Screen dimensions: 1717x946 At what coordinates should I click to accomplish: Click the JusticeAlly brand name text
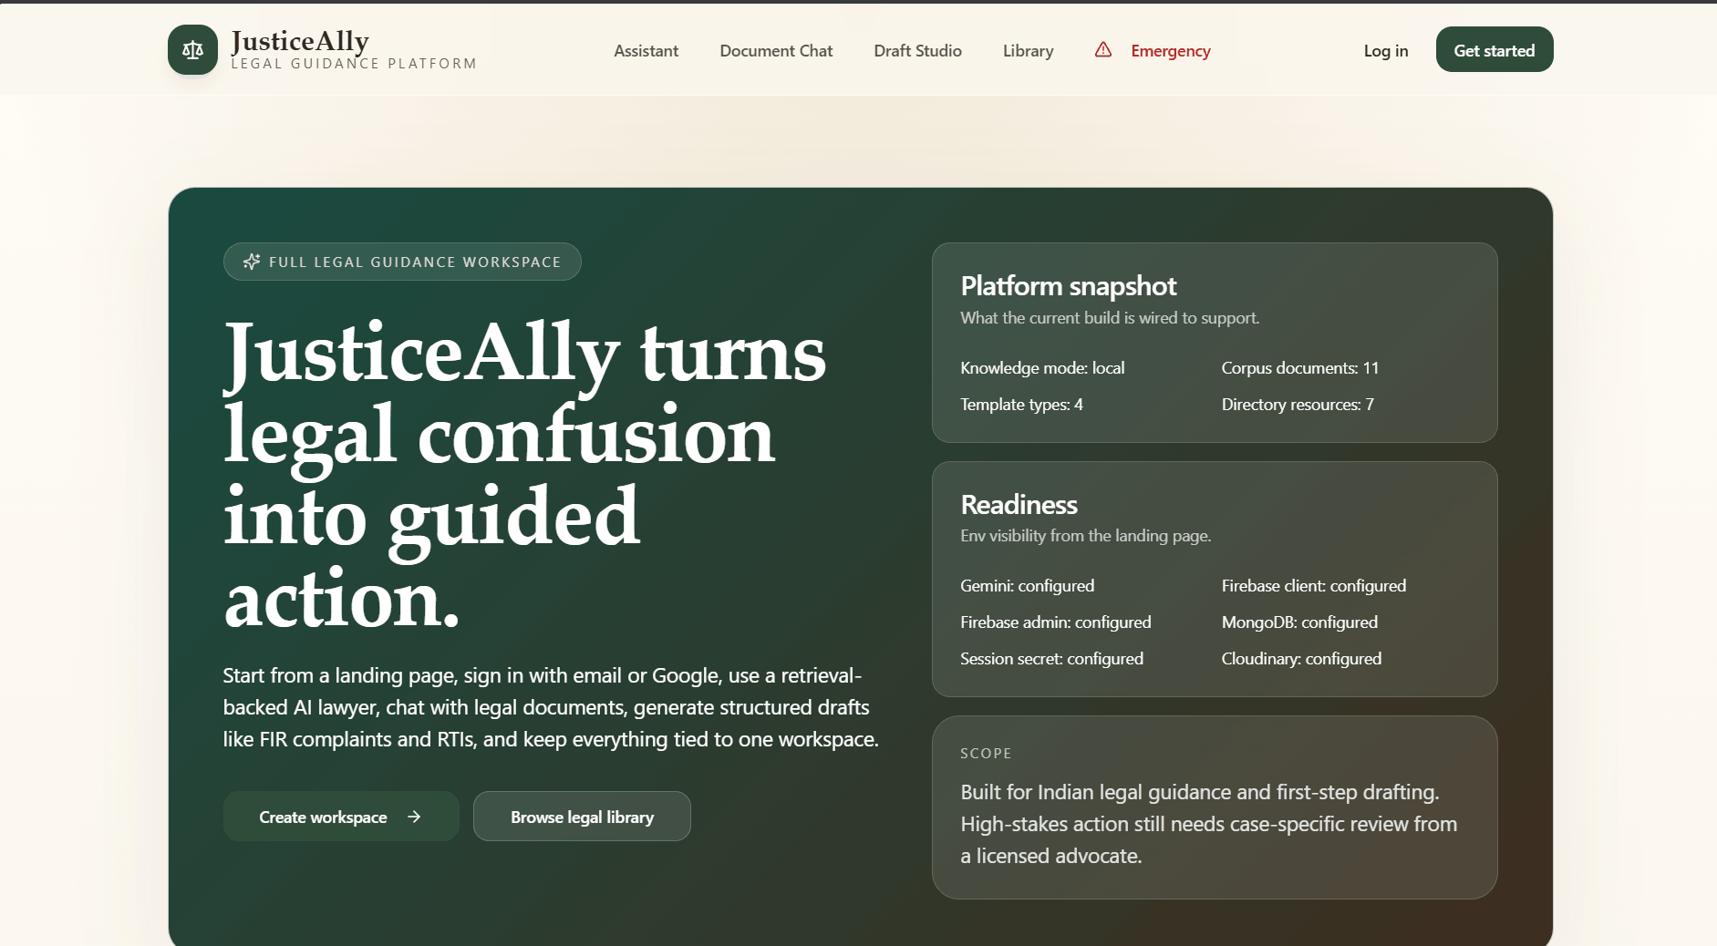(300, 41)
